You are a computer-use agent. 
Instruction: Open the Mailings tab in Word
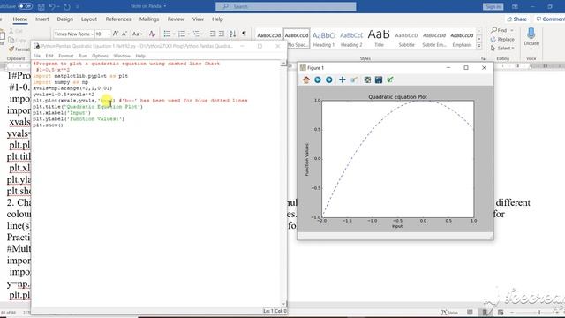[149, 19]
